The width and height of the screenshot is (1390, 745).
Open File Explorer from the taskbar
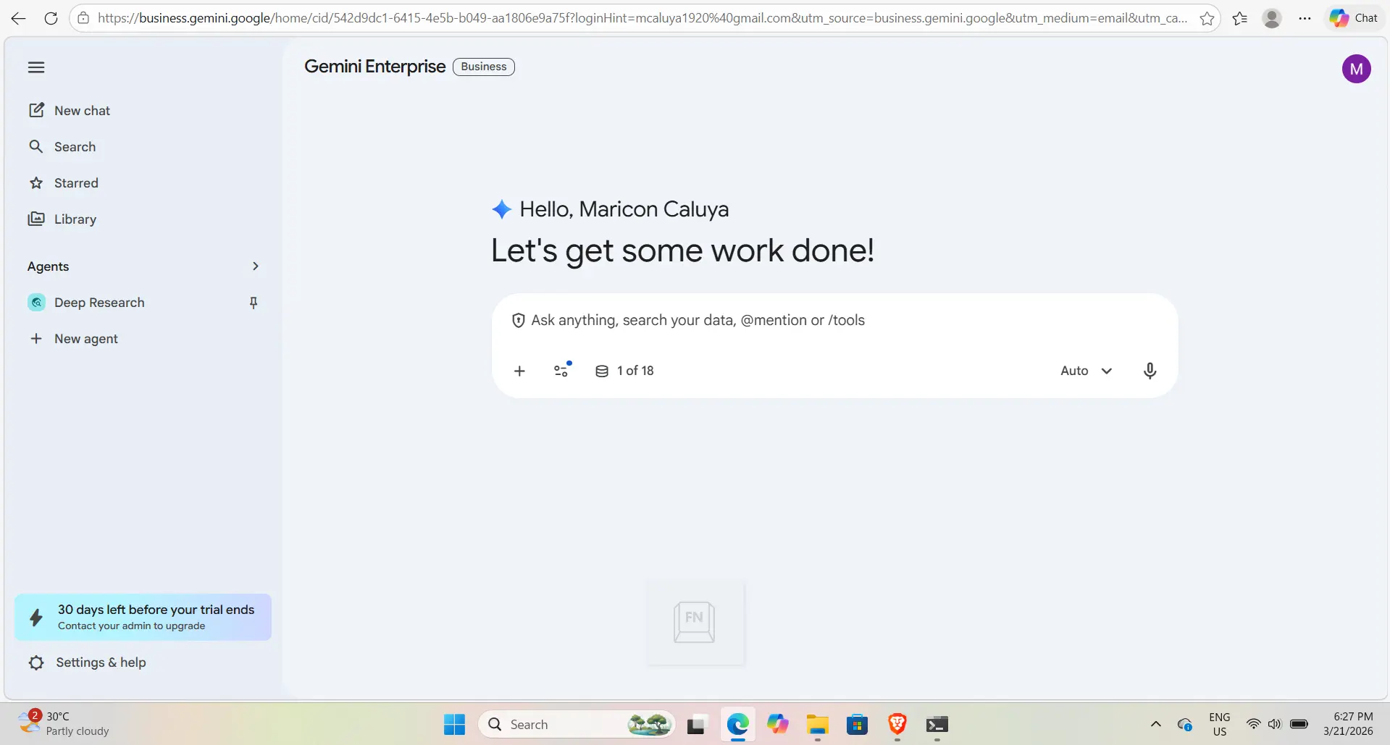(x=817, y=724)
